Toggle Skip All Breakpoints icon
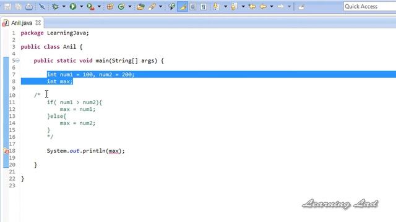 pos(42,7)
